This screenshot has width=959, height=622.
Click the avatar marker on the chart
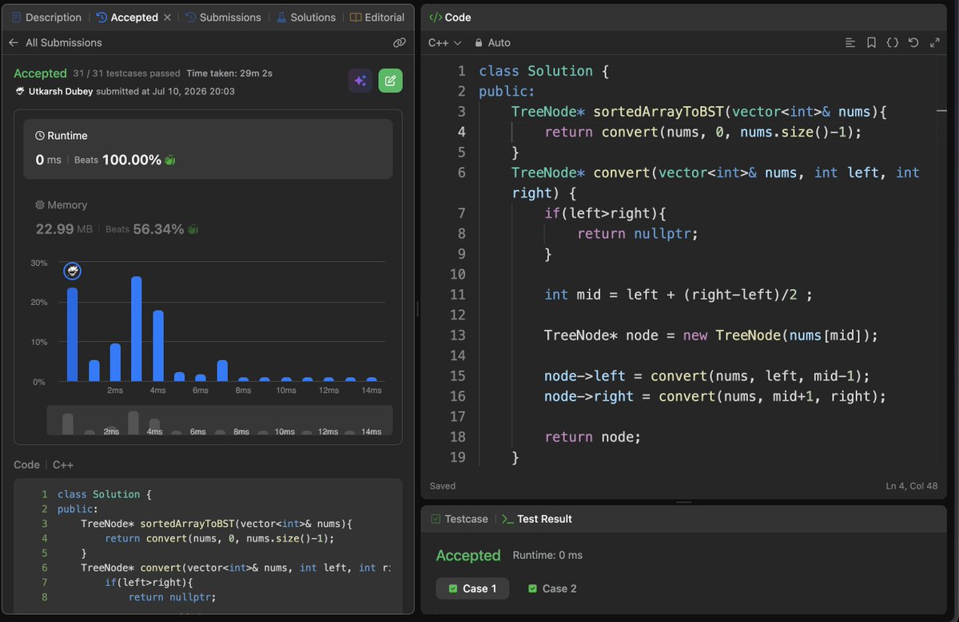tap(72, 272)
